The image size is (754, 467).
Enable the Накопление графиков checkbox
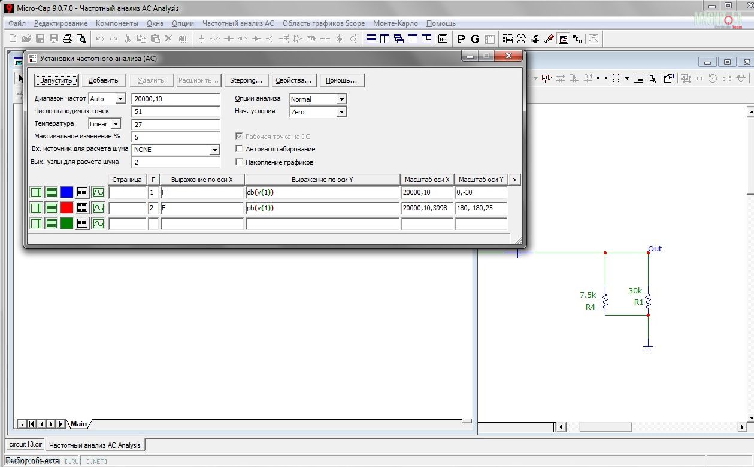[x=240, y=162]
